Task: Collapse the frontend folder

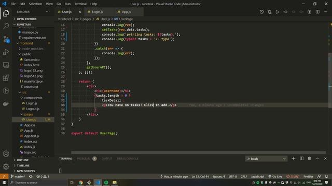Action: point(26,43)
